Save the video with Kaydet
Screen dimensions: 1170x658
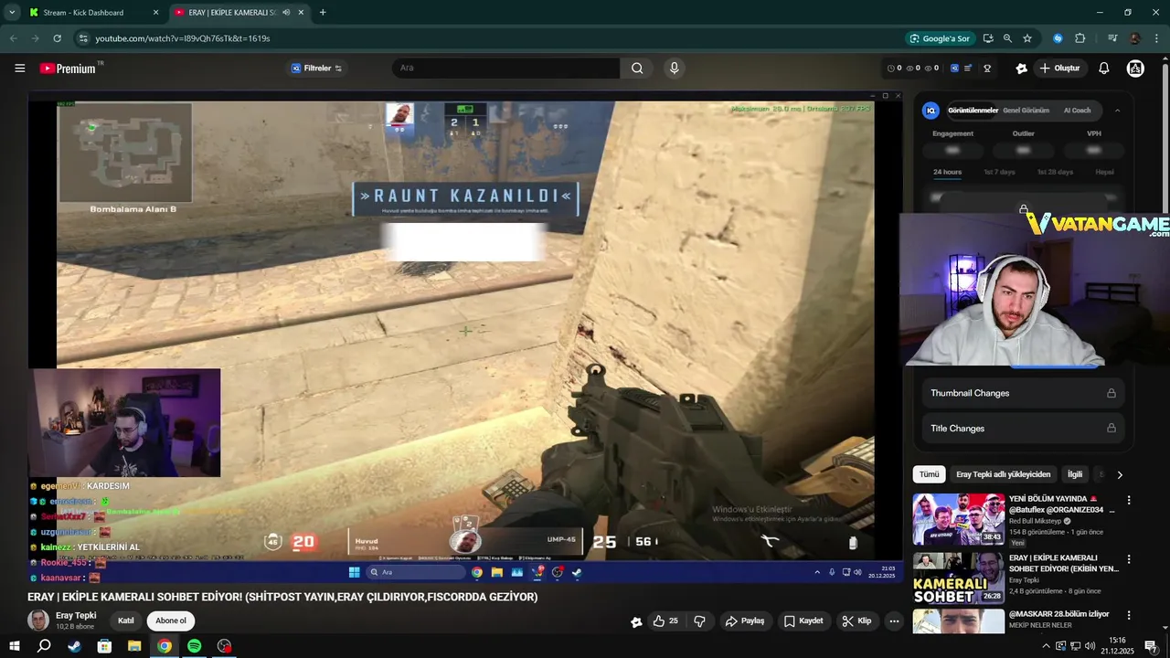(x=803, y=621)
